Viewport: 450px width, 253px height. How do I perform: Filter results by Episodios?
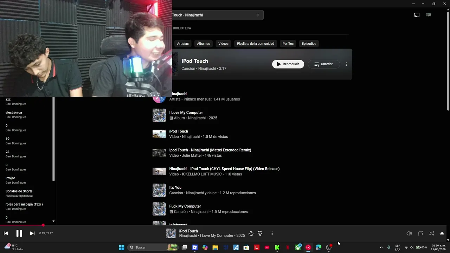[x=309, y=44]
